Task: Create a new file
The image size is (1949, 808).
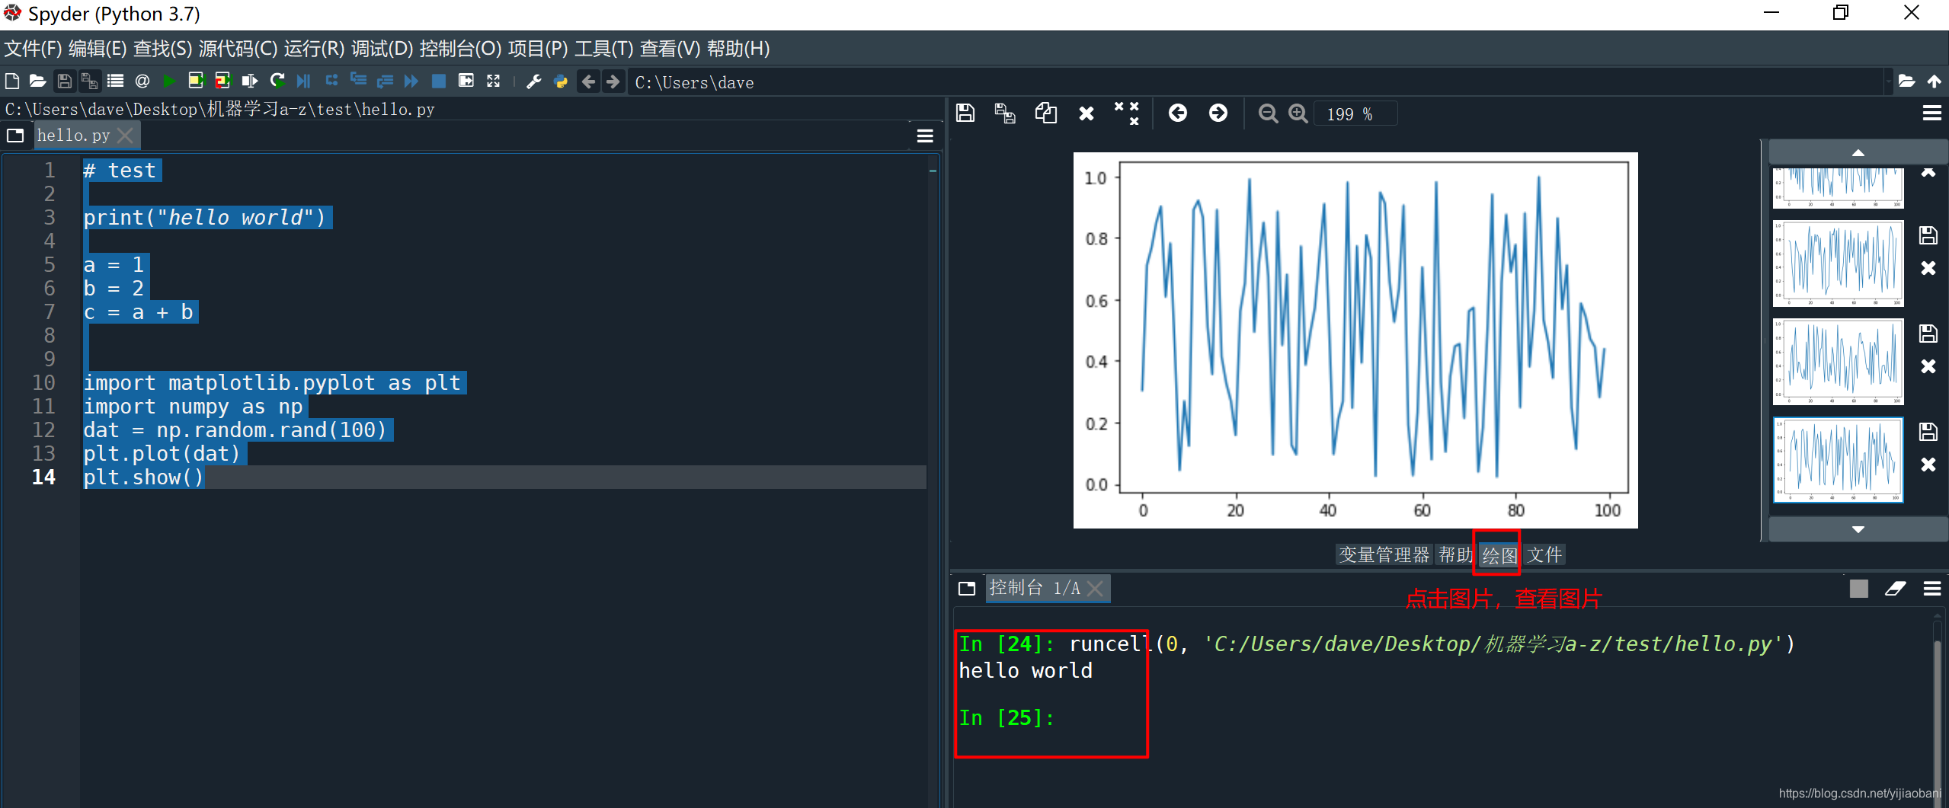Action: pos(11,81)
